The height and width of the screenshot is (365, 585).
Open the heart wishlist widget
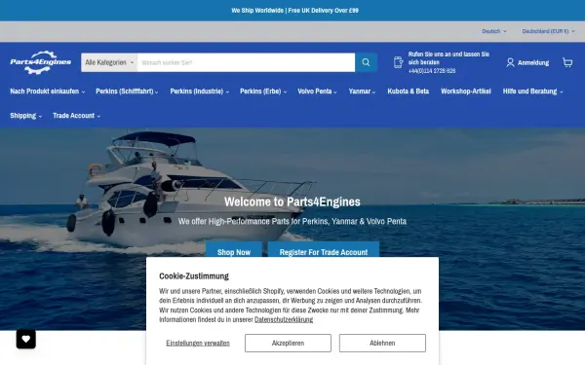click(26, 339)
